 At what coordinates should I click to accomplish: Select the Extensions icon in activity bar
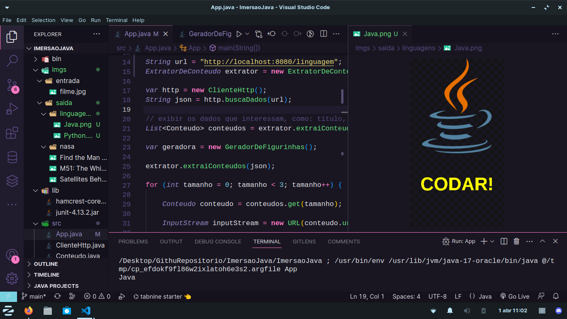[12, 132]
